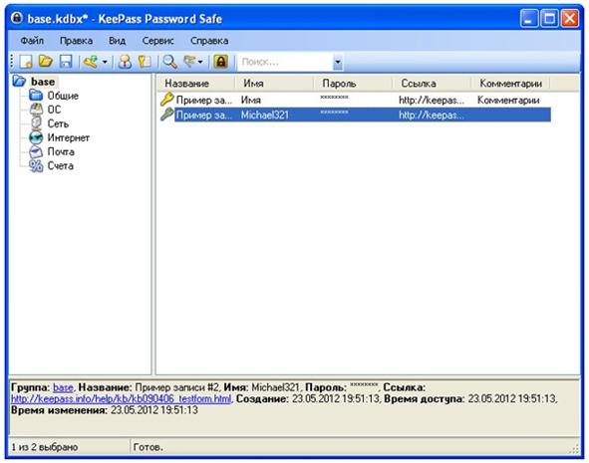Image resolution: width=589 pixels, height=463 pixels.
Task: Click the Michael321 user name cell
Action: click(x=265, y=115)
